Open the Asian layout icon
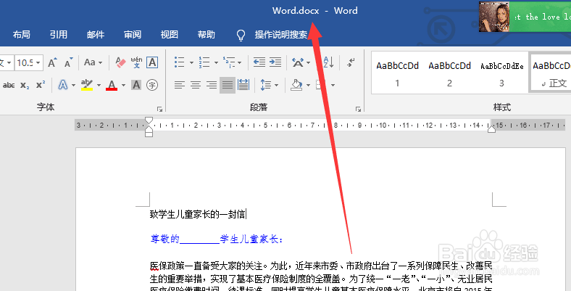The height and width of the screenshot is (291, 571). pos(298,62)
